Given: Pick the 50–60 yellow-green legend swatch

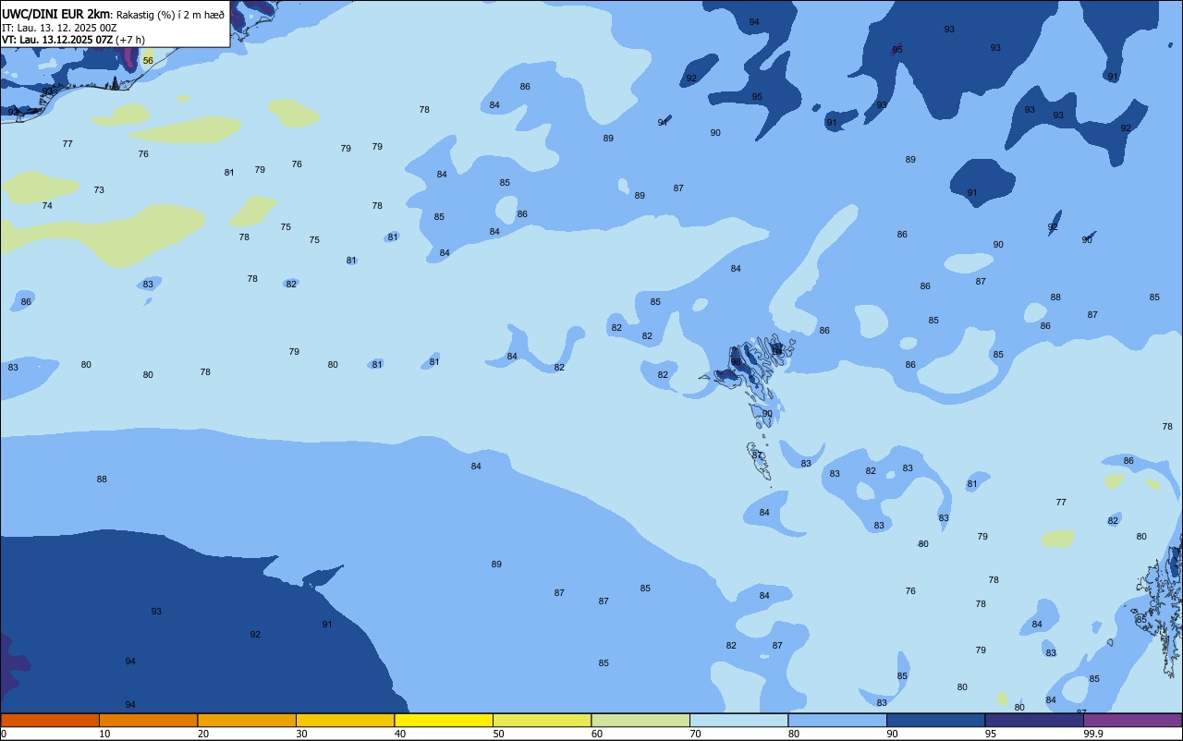Looking at the screenshot, I should click(x=542, y=720).
